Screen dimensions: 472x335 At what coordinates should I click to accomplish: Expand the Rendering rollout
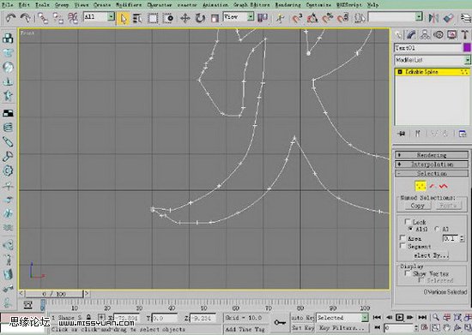tap(432, 155)
